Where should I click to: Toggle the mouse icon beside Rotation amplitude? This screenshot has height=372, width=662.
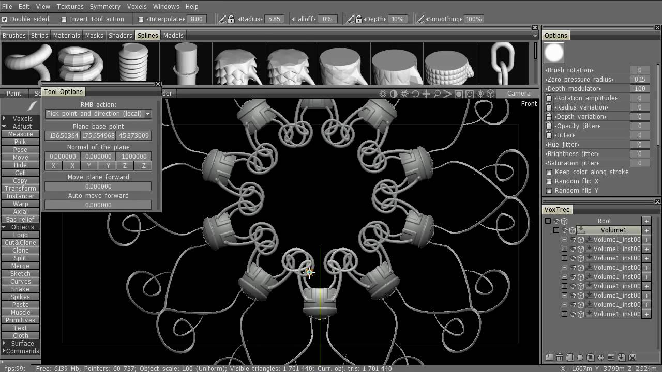click(549, 98)
